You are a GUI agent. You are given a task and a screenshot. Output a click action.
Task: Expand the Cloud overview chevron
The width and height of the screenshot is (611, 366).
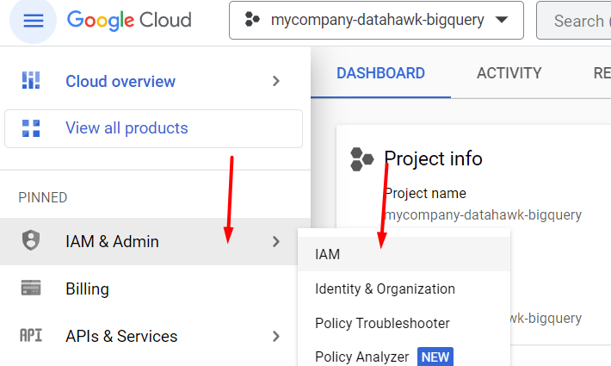(x=276, y=81)
